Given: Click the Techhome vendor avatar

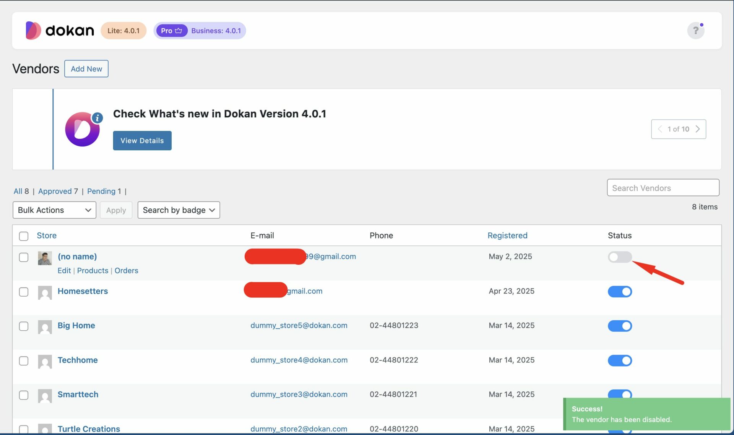Looking at the screenshot, I should pos(45,362).
